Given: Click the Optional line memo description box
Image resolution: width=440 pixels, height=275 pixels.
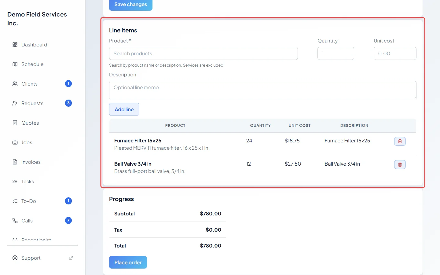Looking at the screenshot, I should [263, 90].
